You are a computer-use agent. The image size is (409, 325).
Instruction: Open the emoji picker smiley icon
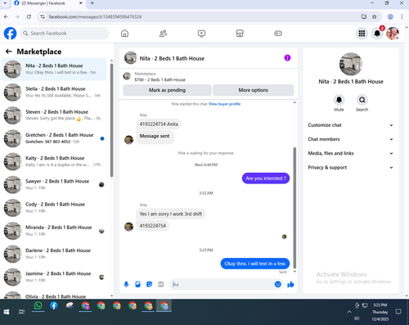pos(277,284)
